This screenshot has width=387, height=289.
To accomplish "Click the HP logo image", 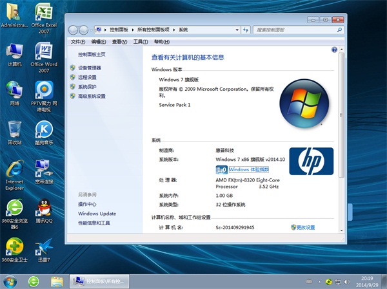I will (x=311, y=161).
